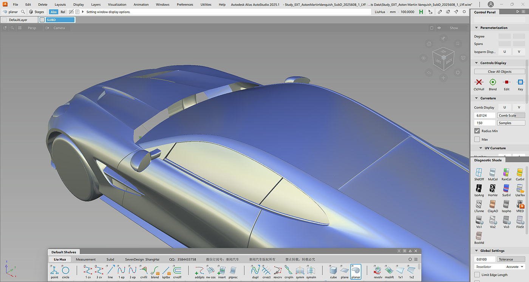Click the Abs mode button
529x282 pixels.
point(54,12)
